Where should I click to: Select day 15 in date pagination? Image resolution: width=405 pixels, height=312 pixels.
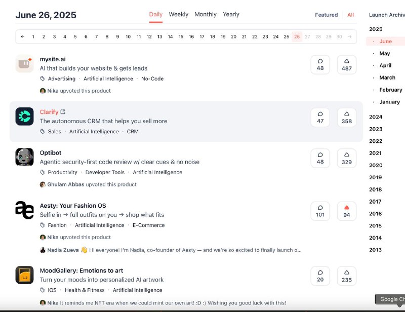(x=181, y=36)
